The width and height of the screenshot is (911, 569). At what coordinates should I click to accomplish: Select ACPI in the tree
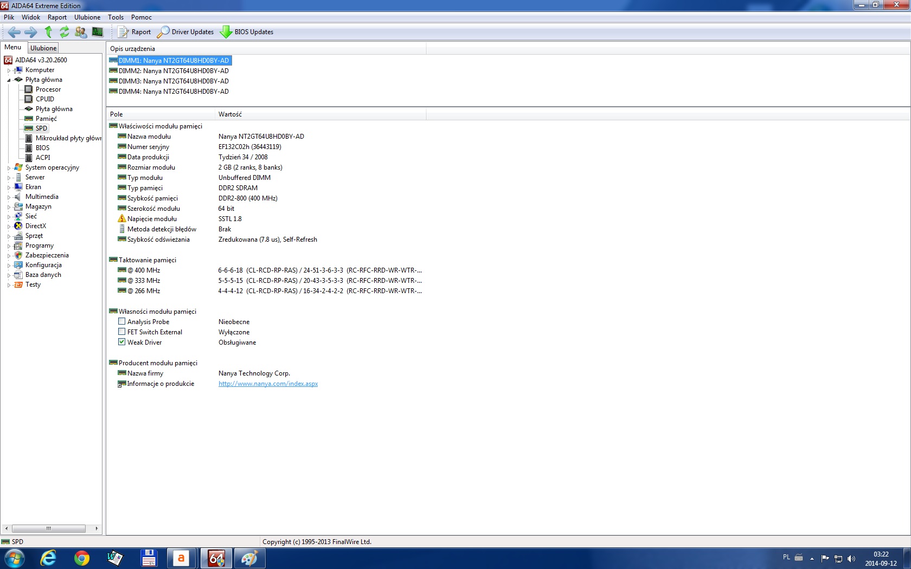pos(43,158)
